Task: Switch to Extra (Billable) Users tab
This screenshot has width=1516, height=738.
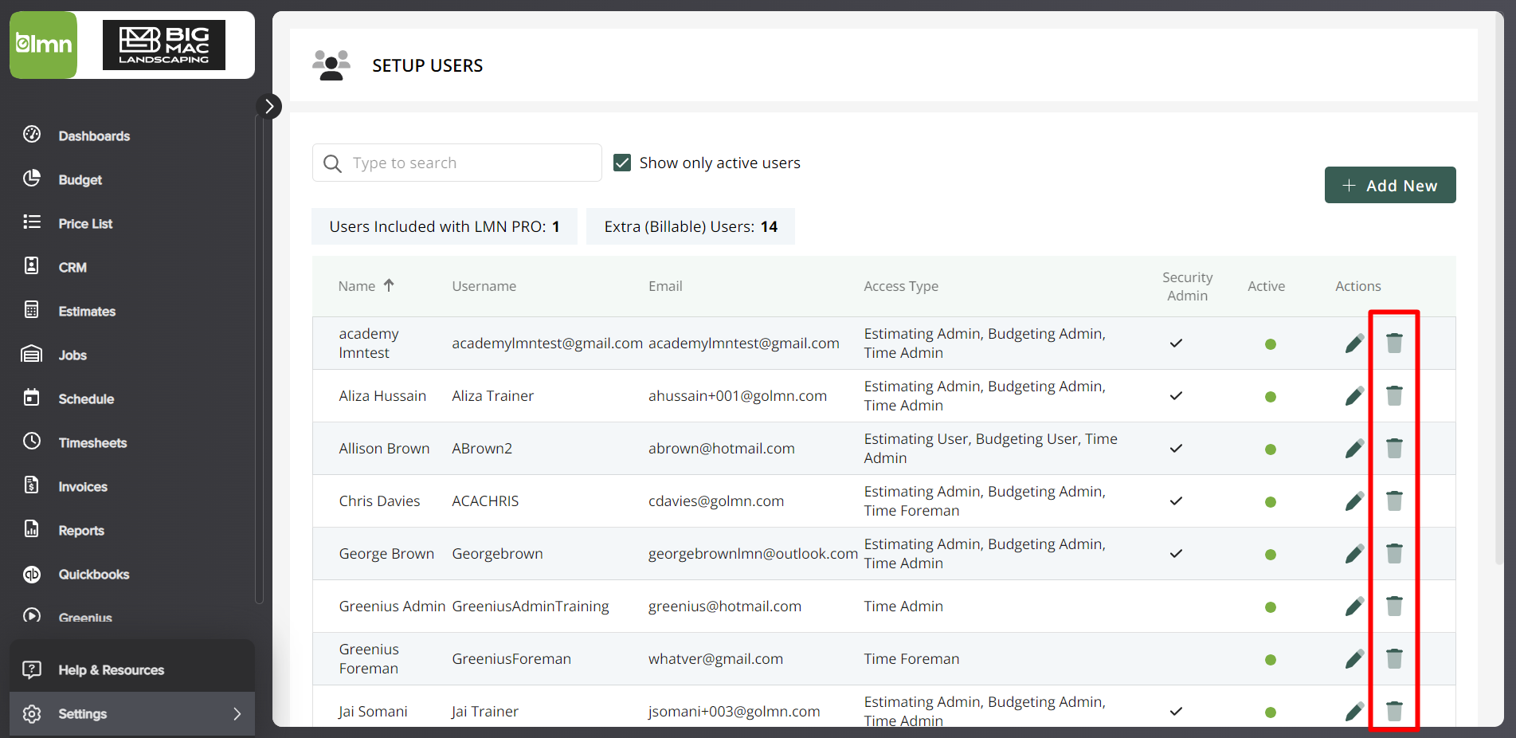Action: (690, 226)
